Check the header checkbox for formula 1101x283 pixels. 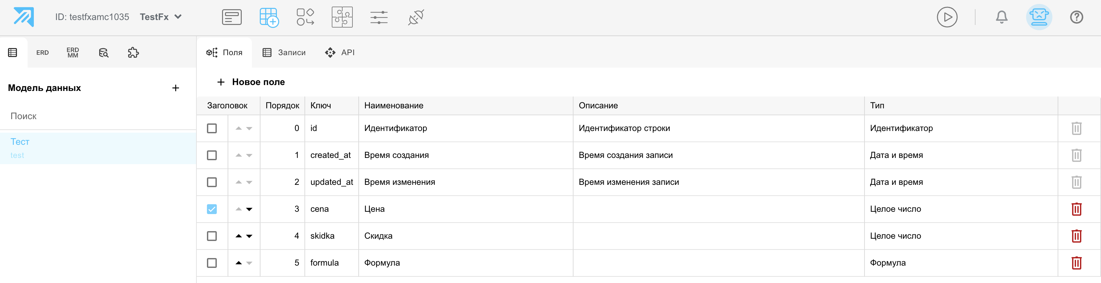point(212,263)
